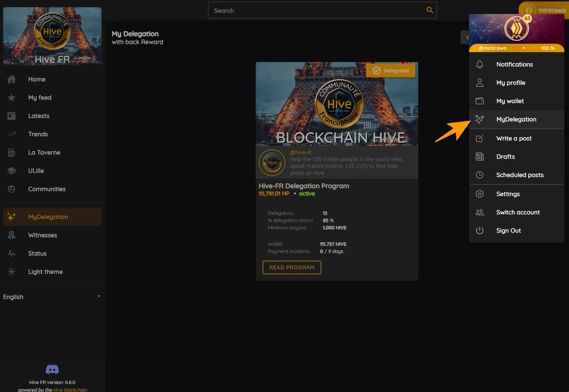Select My profile in user menu

[x=517, y=83]
